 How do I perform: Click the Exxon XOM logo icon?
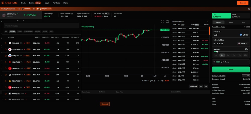pos(10,87)
